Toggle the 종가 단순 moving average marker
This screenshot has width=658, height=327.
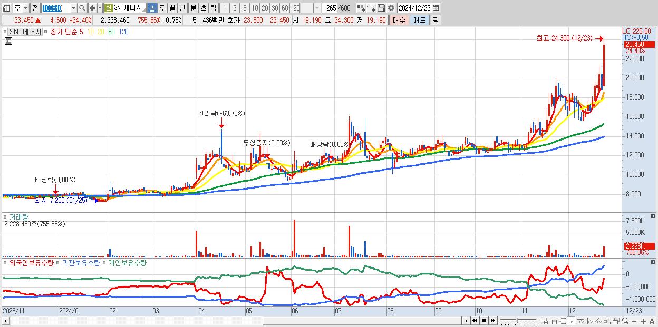coord(46,32)
